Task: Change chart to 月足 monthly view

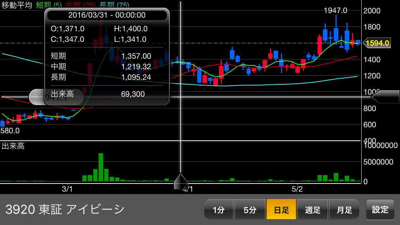Action: pyautogui.click(x=344, y=210)
